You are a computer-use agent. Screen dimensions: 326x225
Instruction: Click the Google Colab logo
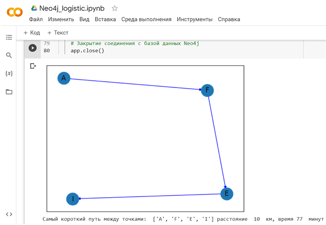(x=14, y=12)
